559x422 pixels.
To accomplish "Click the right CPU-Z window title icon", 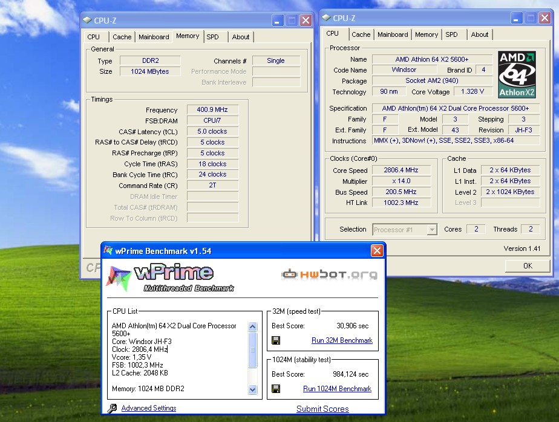I will pos(326,18).
